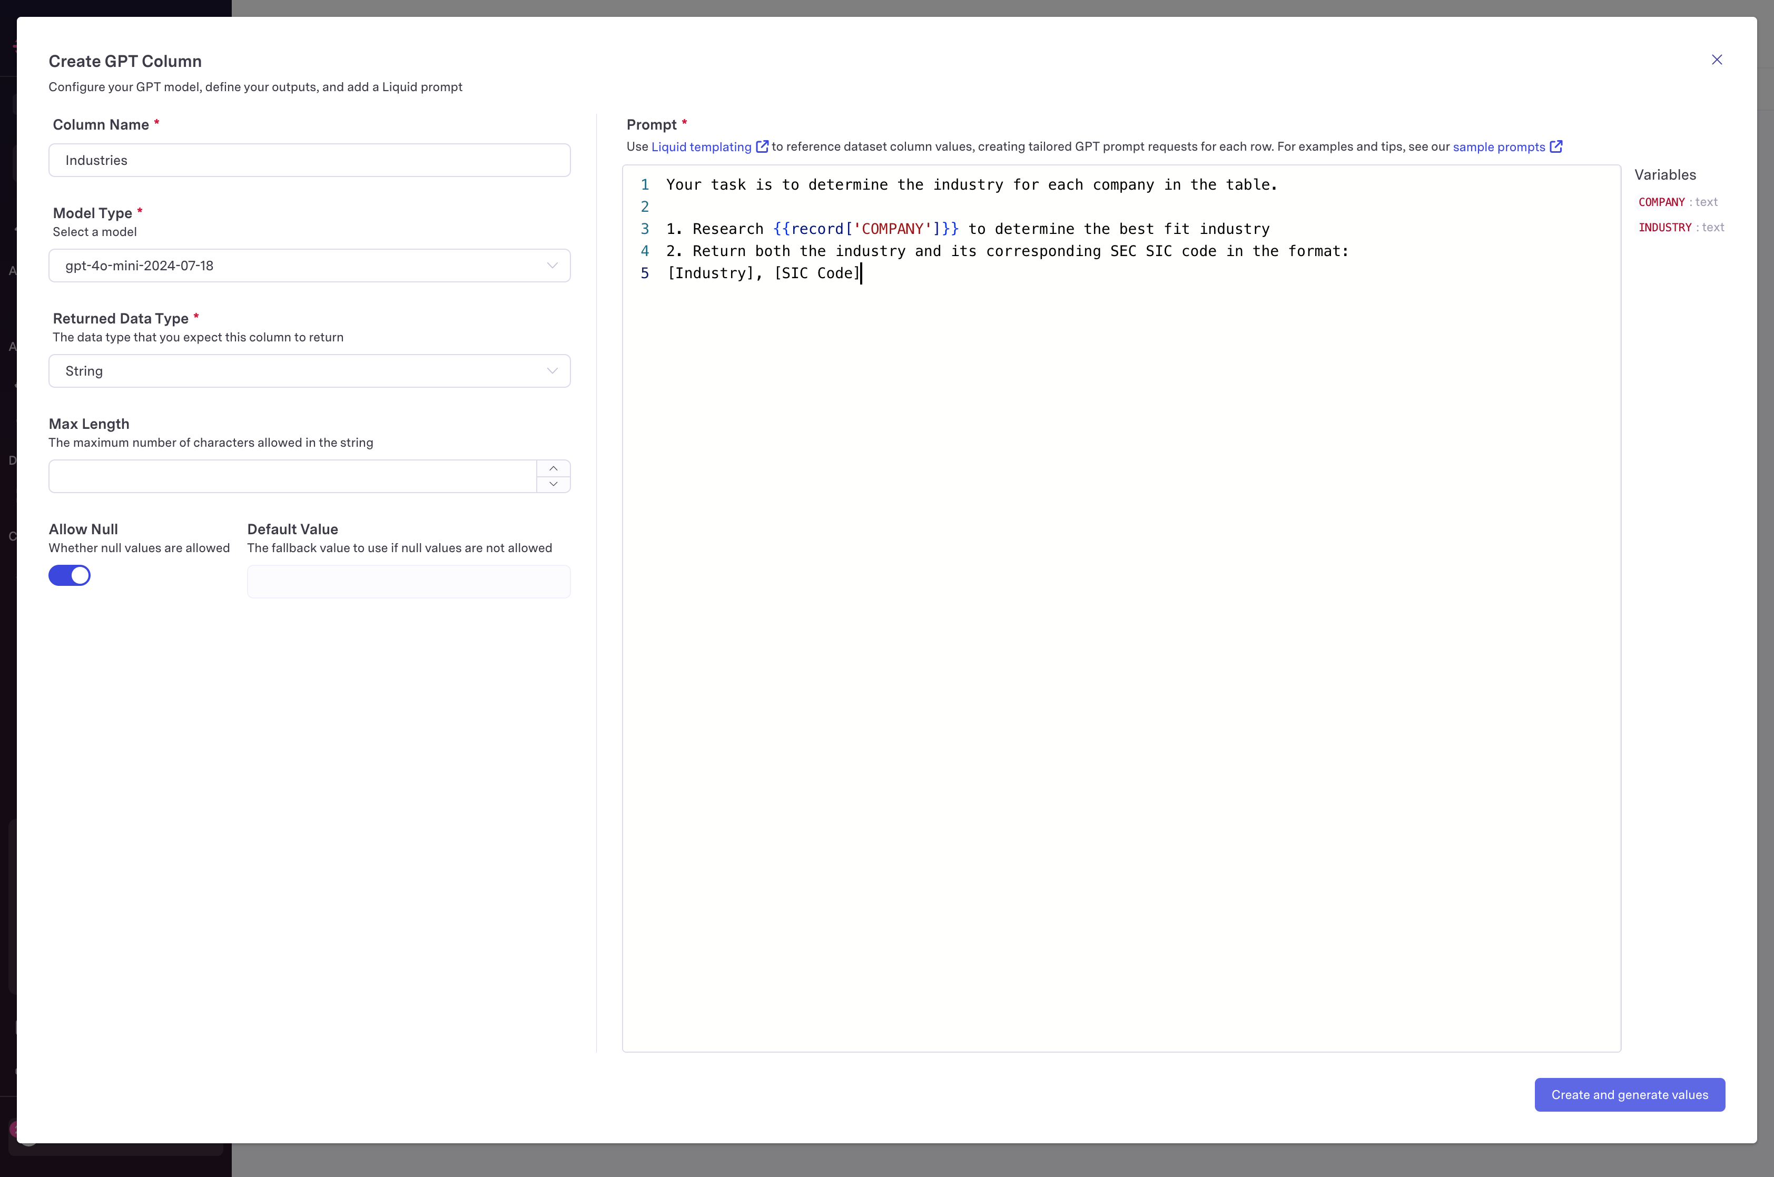Image resolution: width=1774 pixels, height=1177 pixels.
Task: Insert the INDUSTRY variable
Action: (1664, 228)
